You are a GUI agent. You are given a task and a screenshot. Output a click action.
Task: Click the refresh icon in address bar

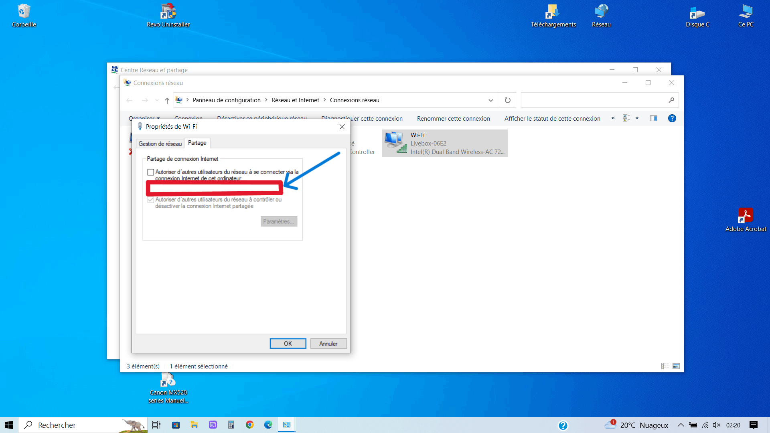click(x=508, y=100)
